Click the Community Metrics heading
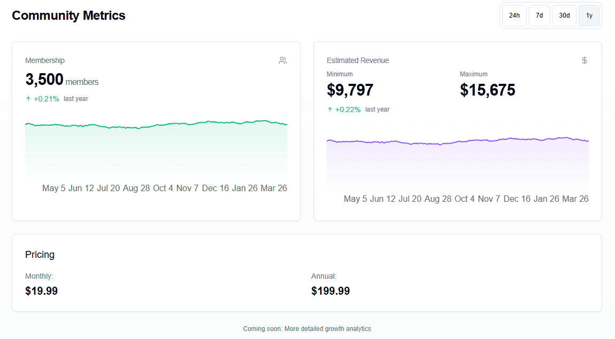 [x=68, y=15]
